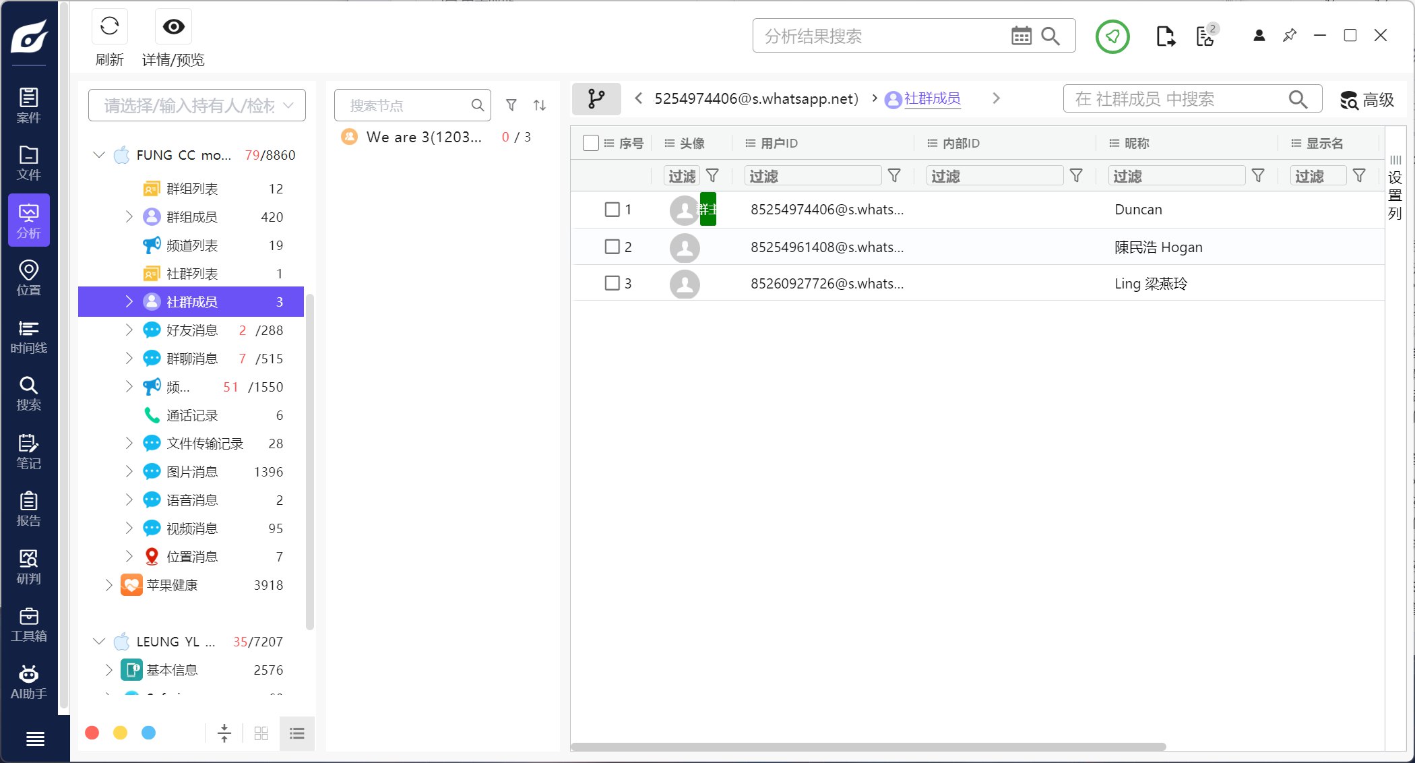
Task: Expand the 好友消息 tree node
Action: (x=129, y=330)
